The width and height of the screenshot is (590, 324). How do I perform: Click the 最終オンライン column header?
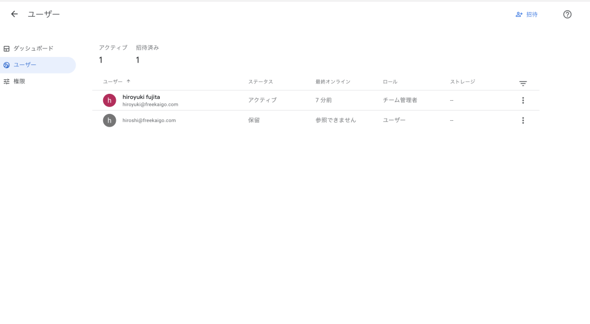(332, 82)
